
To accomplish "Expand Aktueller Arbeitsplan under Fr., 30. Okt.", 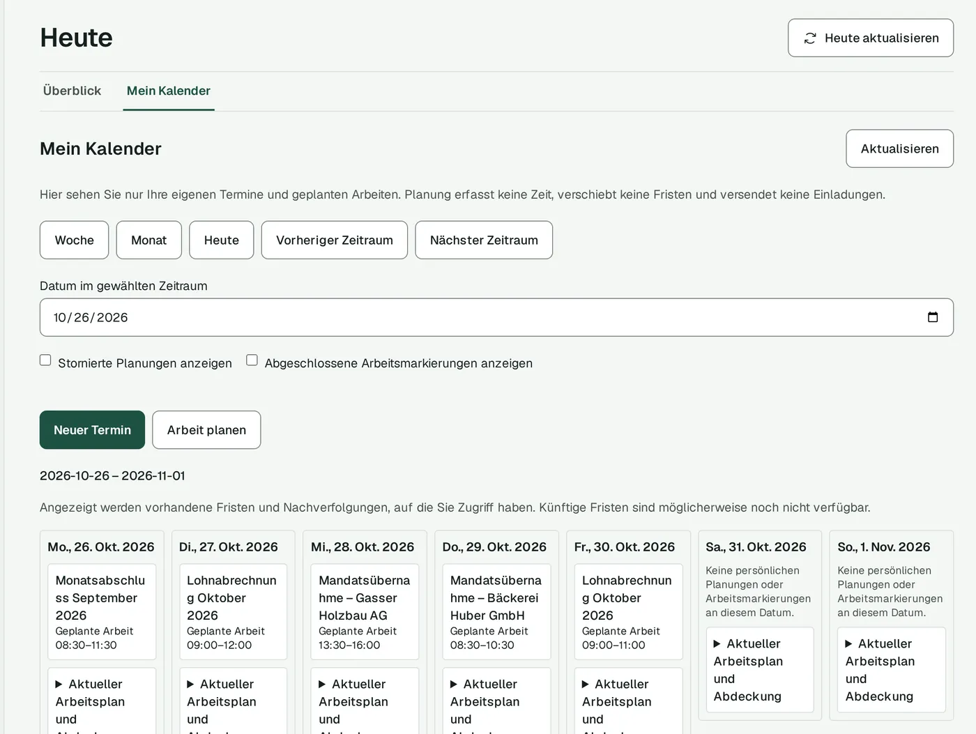I will 628,701.
